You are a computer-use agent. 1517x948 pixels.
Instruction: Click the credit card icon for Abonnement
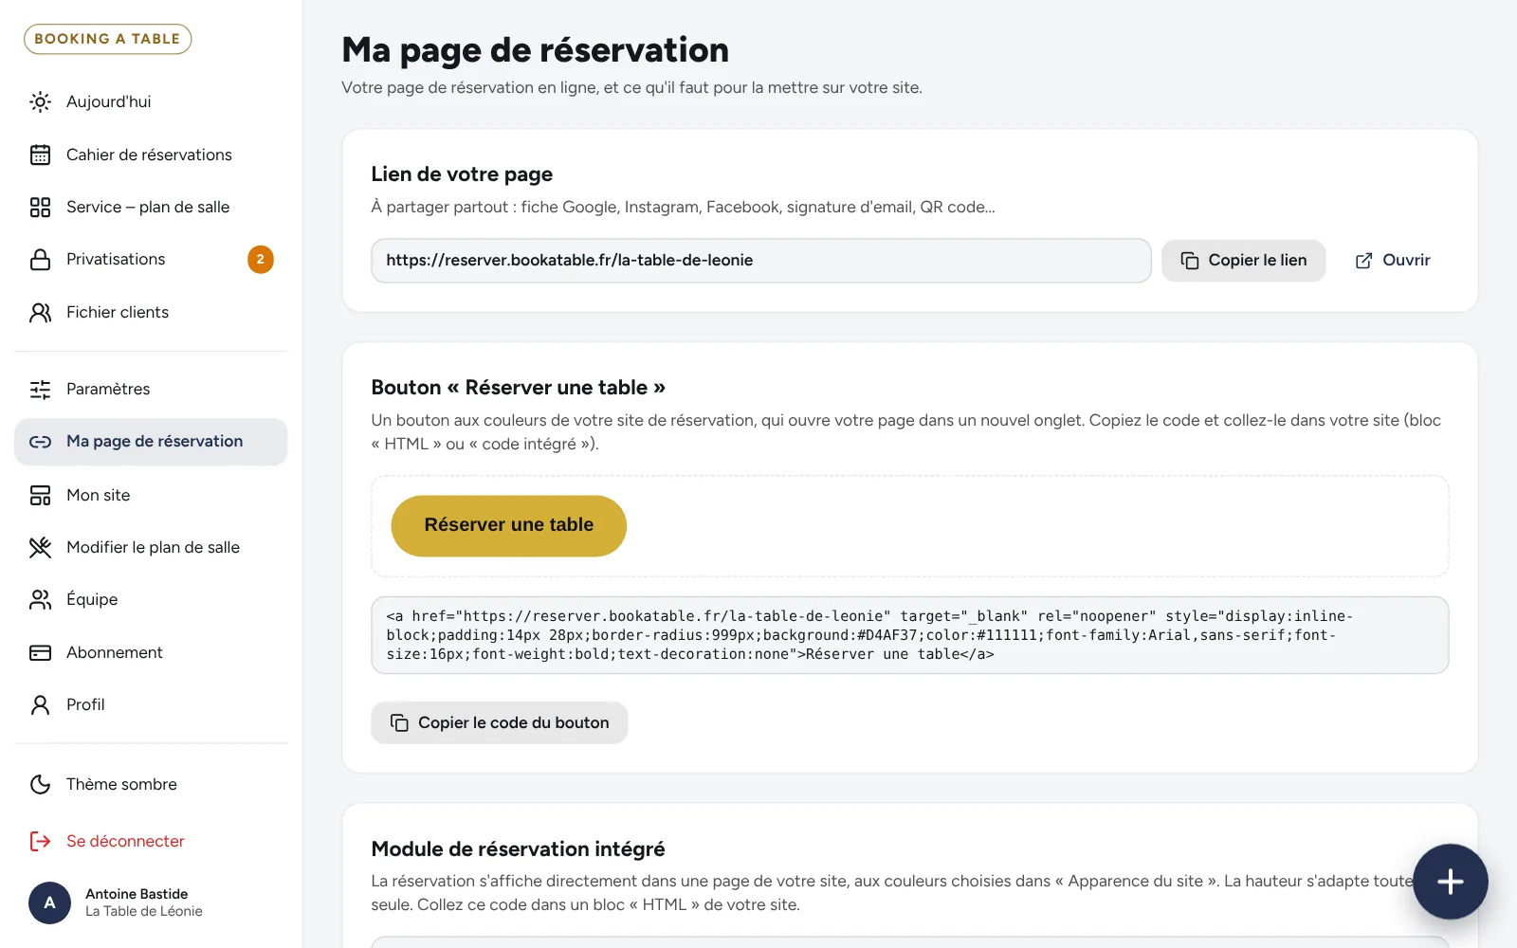coord(40,652)
